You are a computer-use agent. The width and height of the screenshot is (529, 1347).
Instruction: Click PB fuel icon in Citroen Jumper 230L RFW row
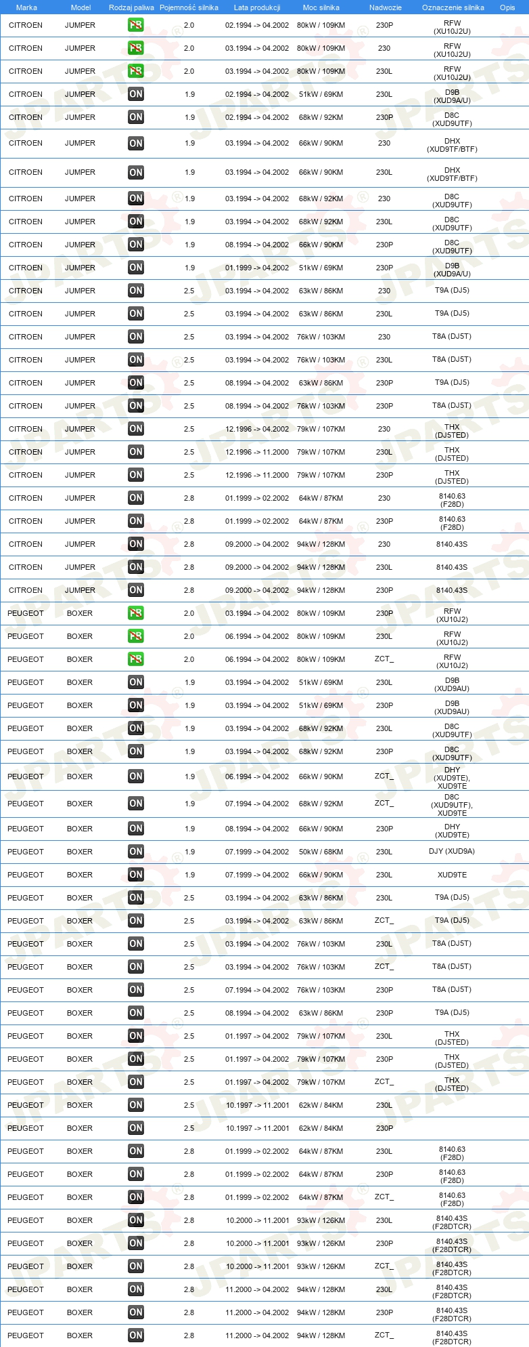[136, 71]
